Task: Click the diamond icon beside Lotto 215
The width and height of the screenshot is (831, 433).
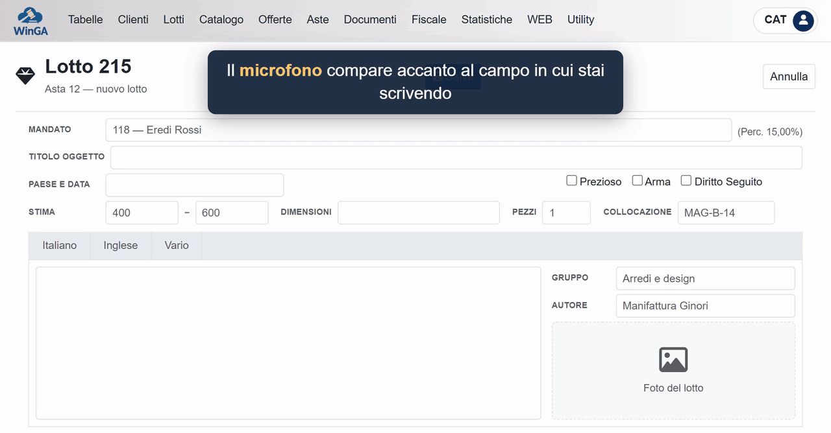Action: pyautogui.click(x=25, y=76)
